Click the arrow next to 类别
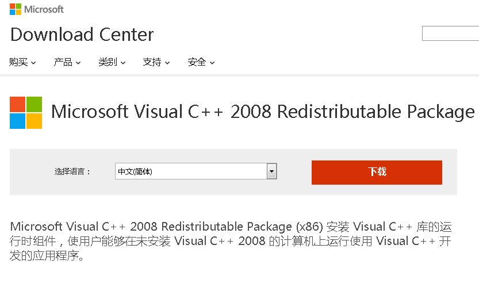Screen dimensions: 479x283 coord(123,63)
